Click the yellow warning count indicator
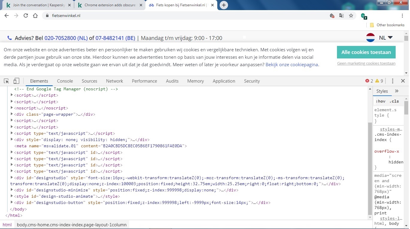Image resolution: width=410 pixels, height=229 pixels. click(x=379, y=81)
